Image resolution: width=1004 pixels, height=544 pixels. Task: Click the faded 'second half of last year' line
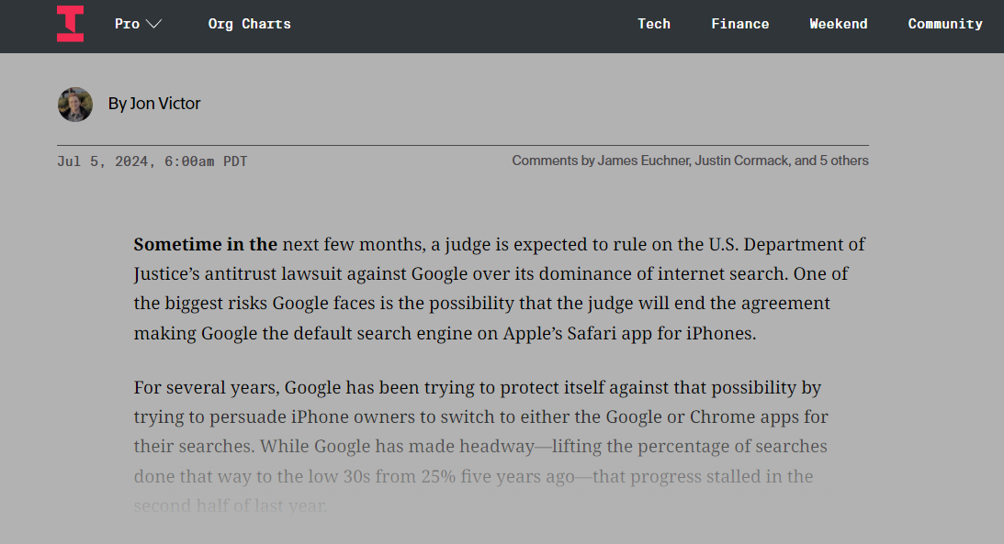(x=230, y=505)
